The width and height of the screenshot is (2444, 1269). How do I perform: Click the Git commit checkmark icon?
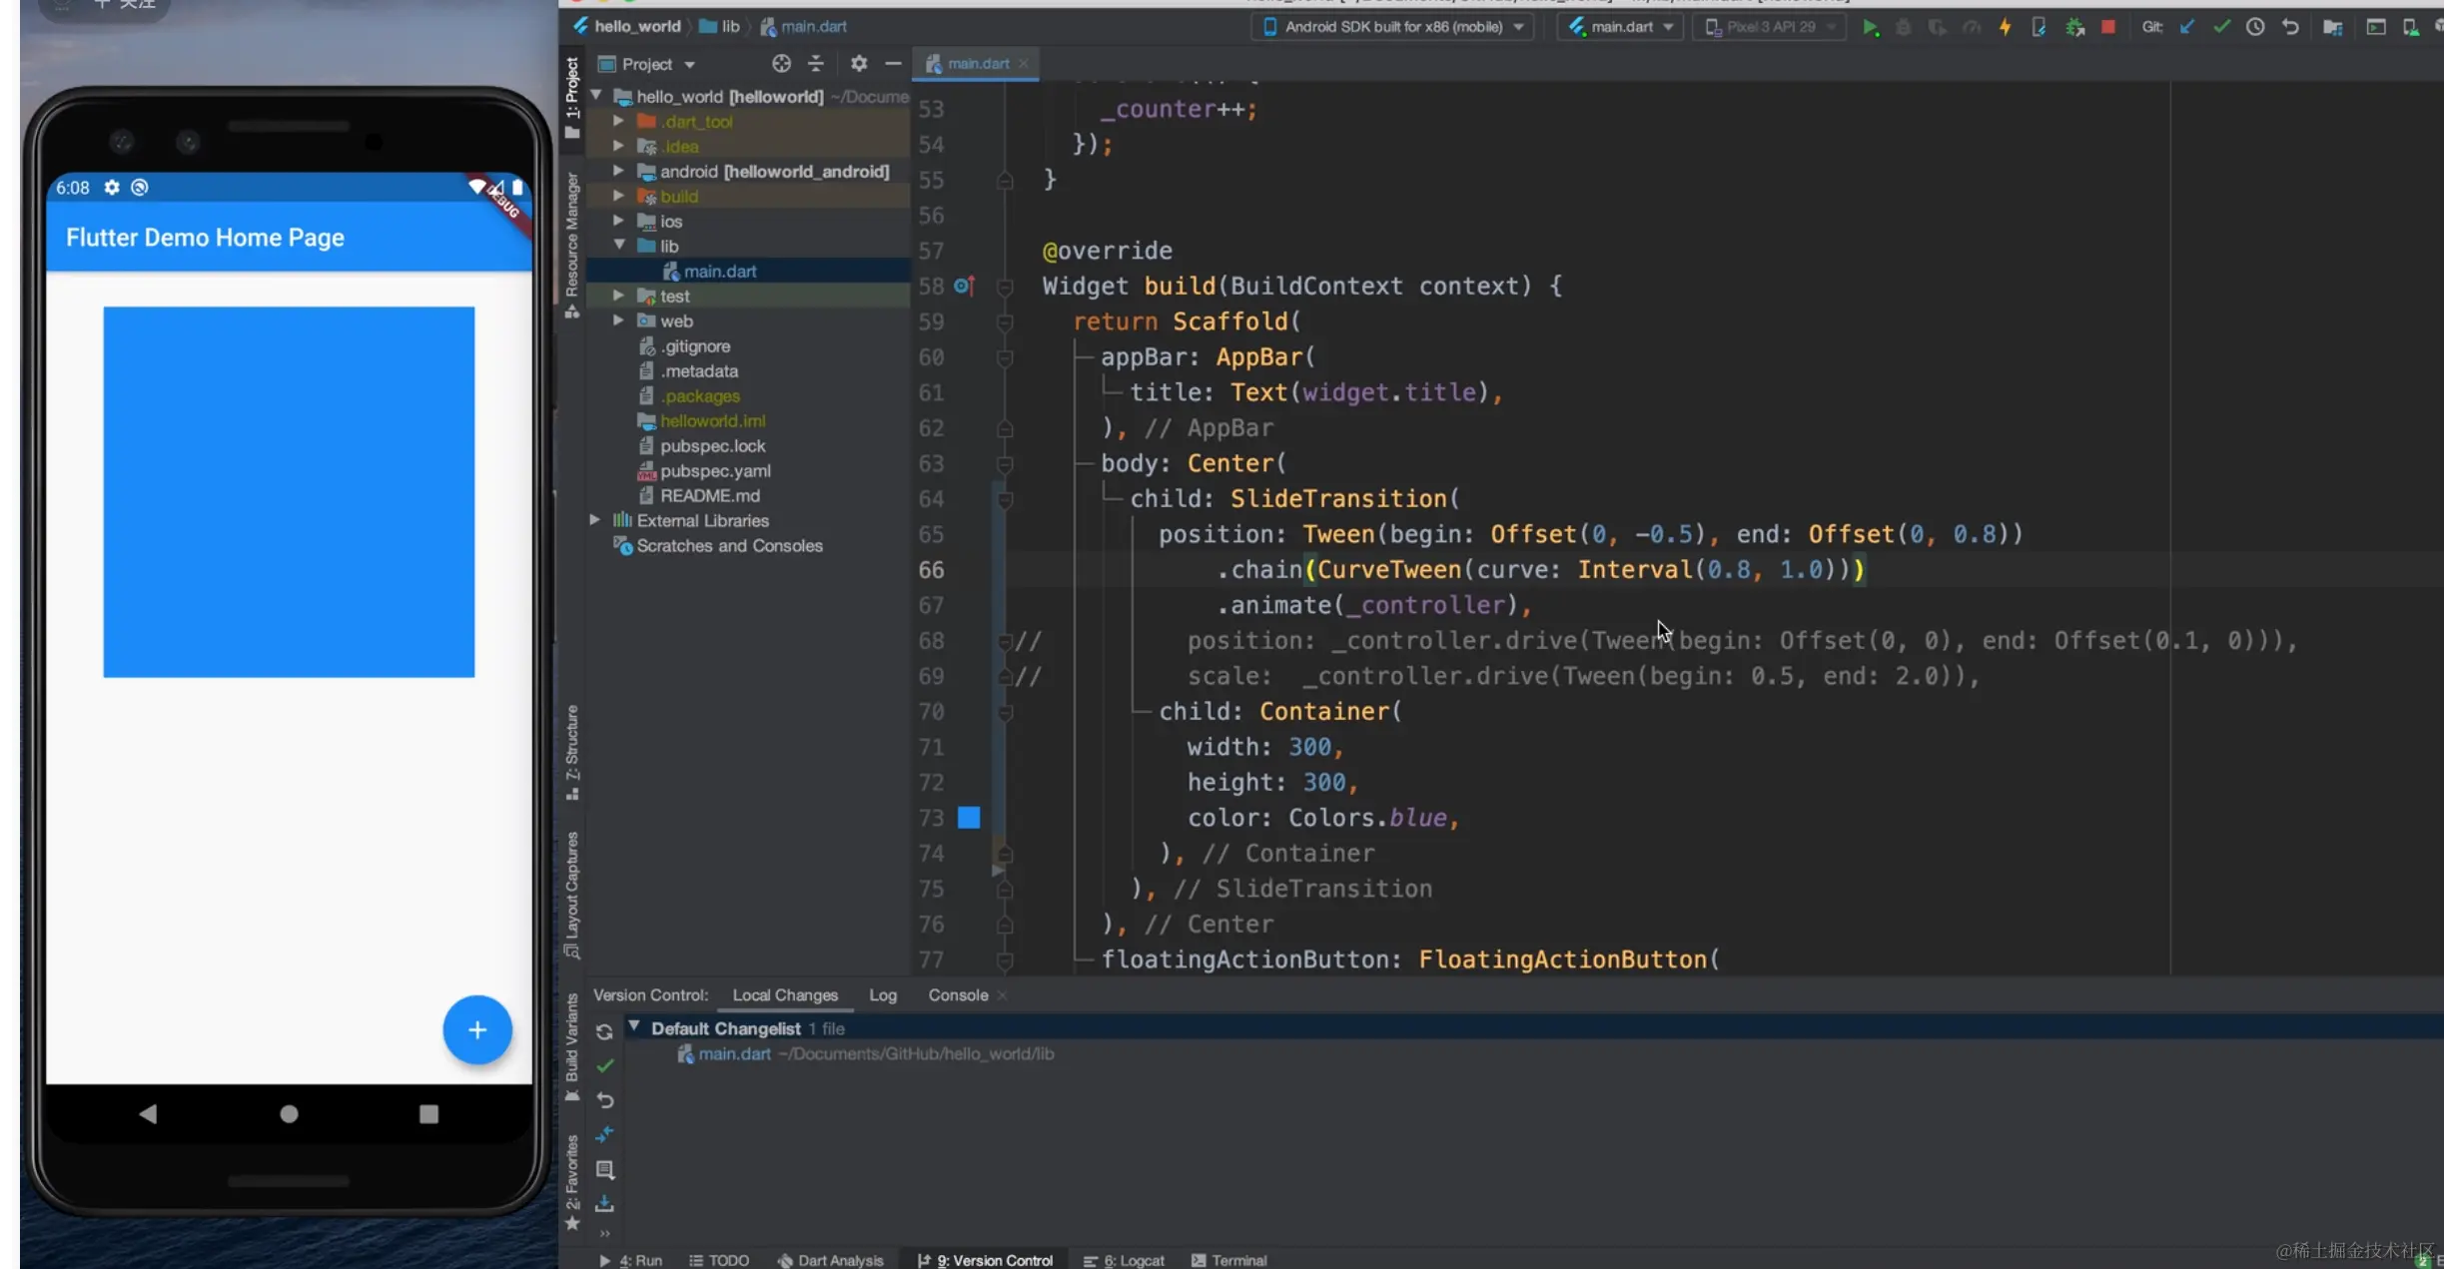click(2221, 27)
